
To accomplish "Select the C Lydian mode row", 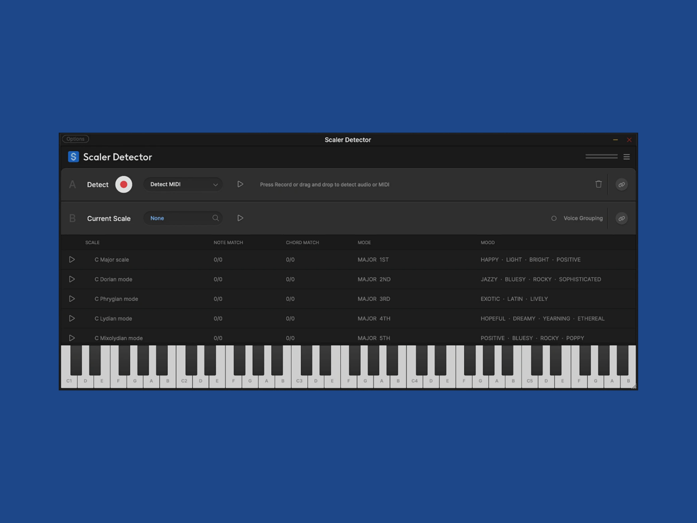I will 348,318.
